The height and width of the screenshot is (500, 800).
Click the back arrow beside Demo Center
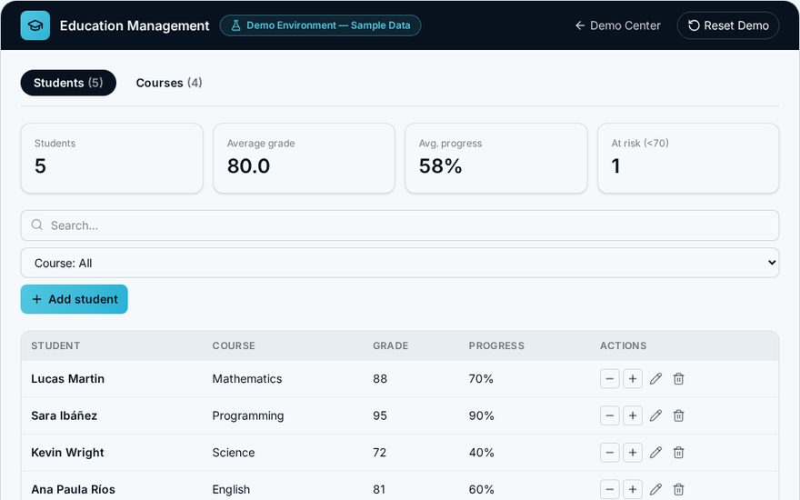coord(580,25)
